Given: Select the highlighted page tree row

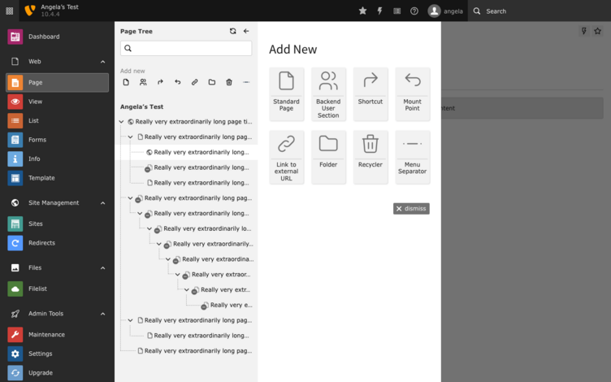Looking at the screenshot, I should [186, 152].
